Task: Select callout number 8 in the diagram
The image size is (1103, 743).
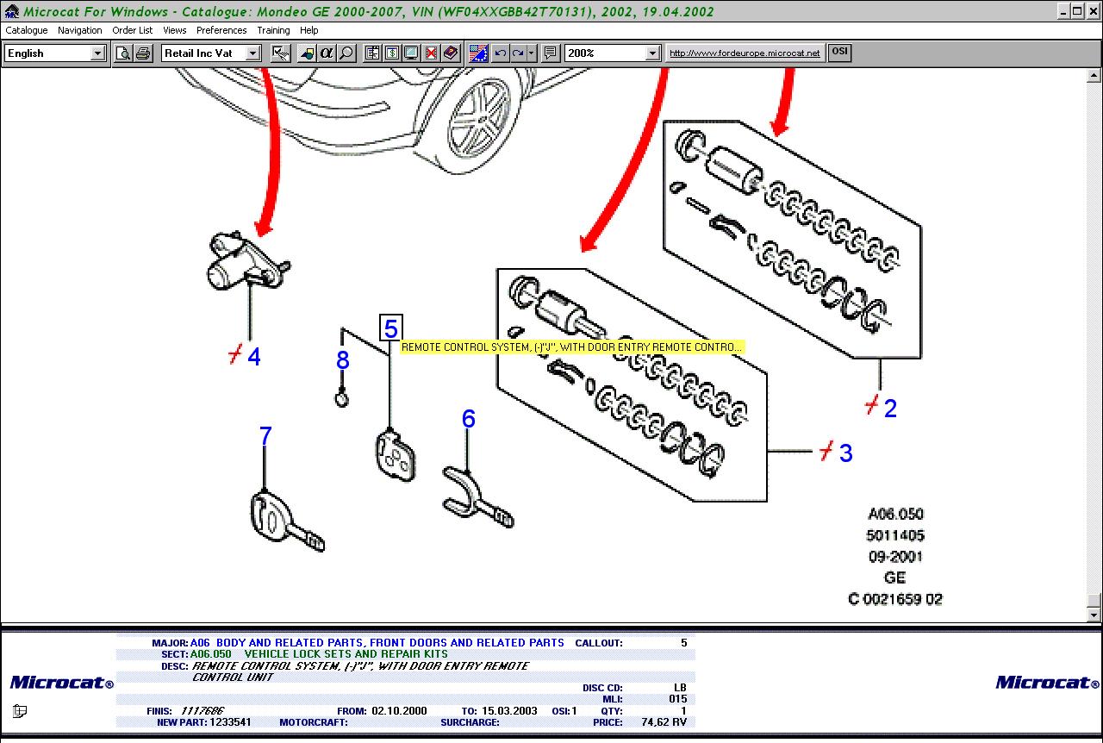Action: [x=343, y=360]
